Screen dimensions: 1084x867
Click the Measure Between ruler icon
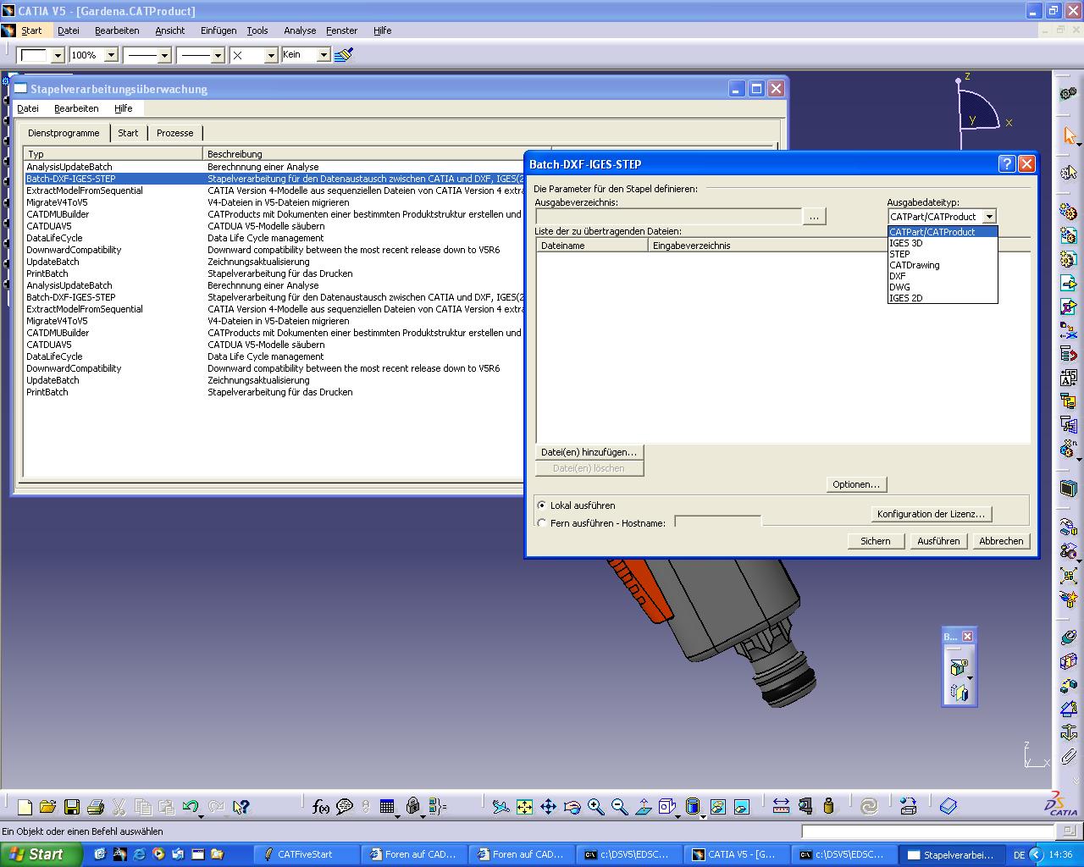[781, 807]
